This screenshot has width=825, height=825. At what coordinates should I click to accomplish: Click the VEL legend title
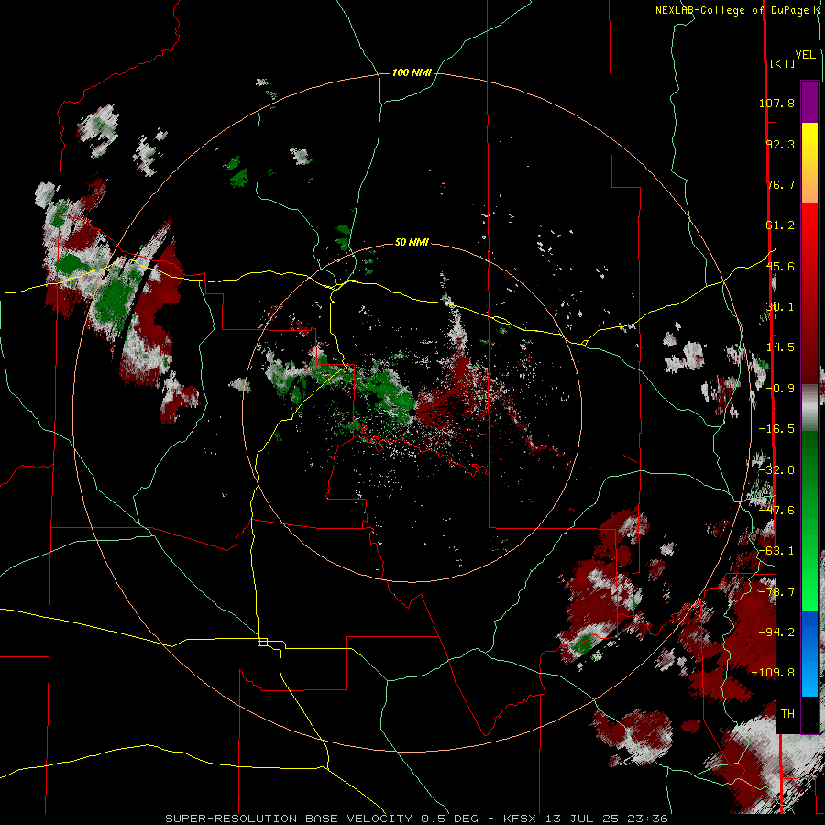point(805,54)
